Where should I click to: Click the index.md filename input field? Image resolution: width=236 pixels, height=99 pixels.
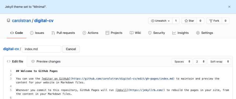[x=42, y=49]
